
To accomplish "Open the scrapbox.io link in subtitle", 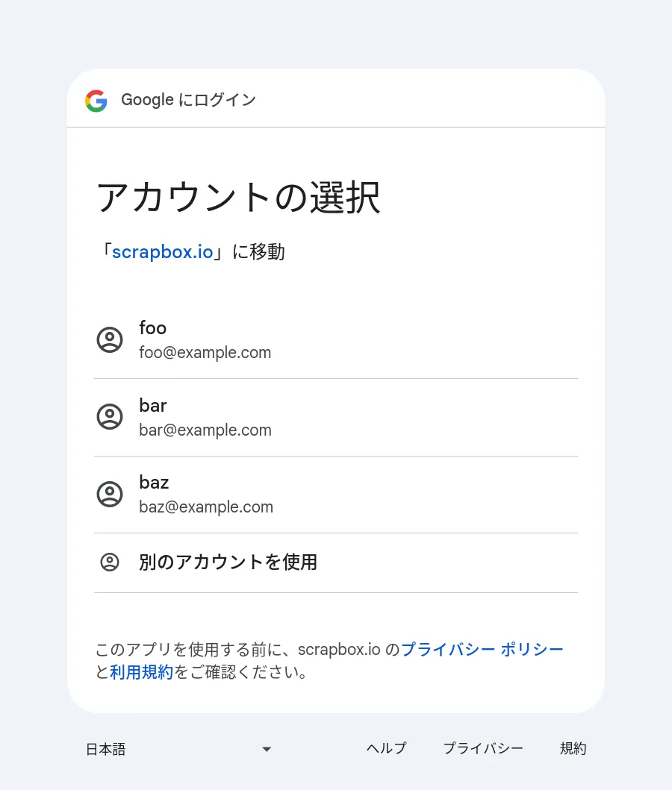I will tap(162, 252).
